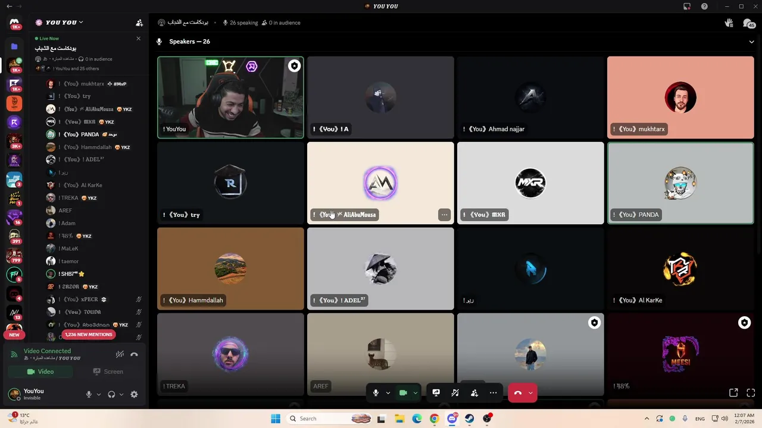
Task: Deafen using headphones icon in user panel
Action: (111, 394)
